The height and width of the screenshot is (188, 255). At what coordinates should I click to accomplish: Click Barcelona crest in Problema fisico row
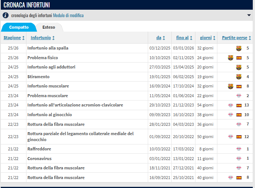tap(230, 58)
